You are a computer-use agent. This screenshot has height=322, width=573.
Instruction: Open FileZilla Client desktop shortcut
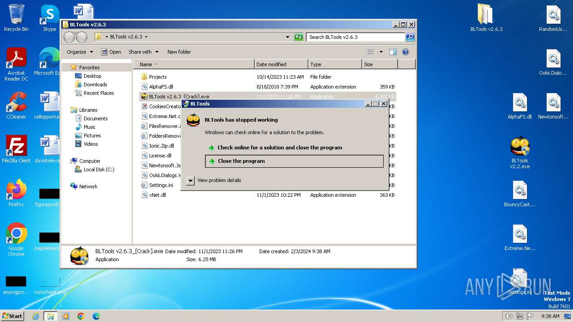click(16, 149)
